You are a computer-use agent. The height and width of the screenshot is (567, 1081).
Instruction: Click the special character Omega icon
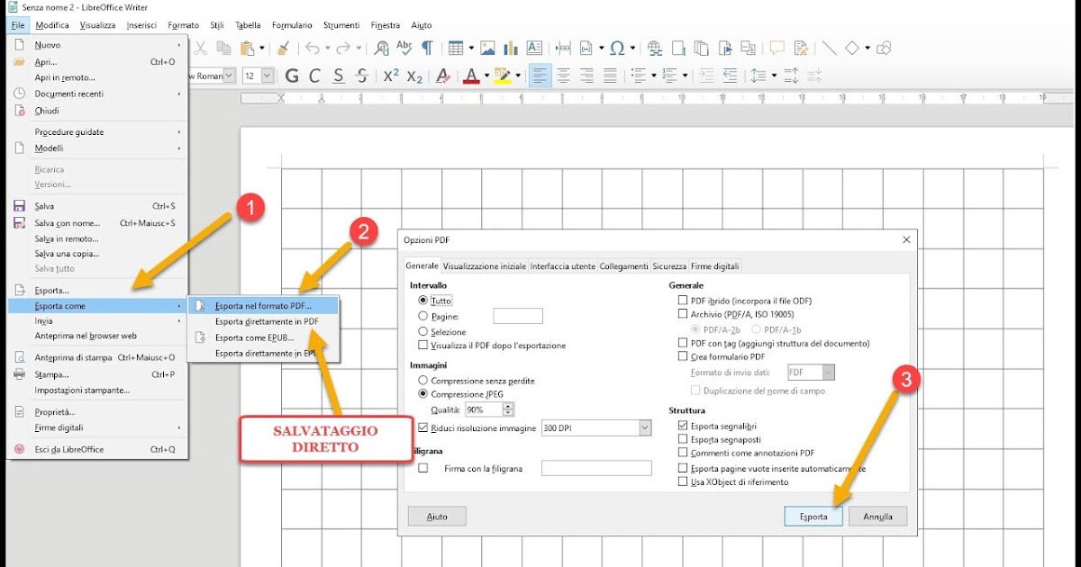point(617,49)
